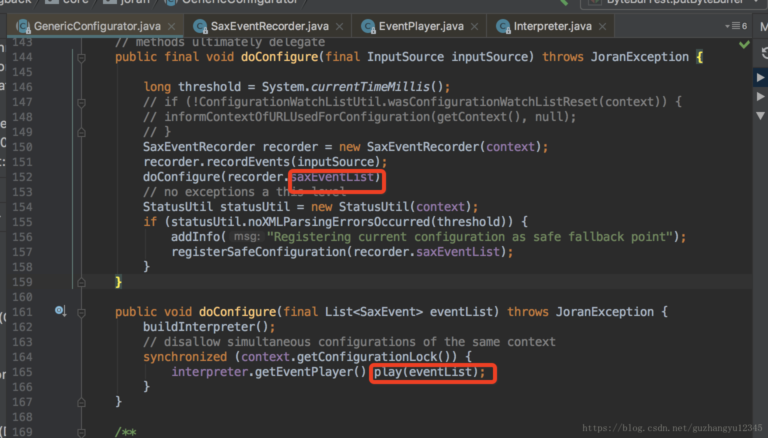The width and height of the screenshot is (768, 438).
Task: Click the class icon on GenericConfigurator.java tab
Action: coord(23,26)
